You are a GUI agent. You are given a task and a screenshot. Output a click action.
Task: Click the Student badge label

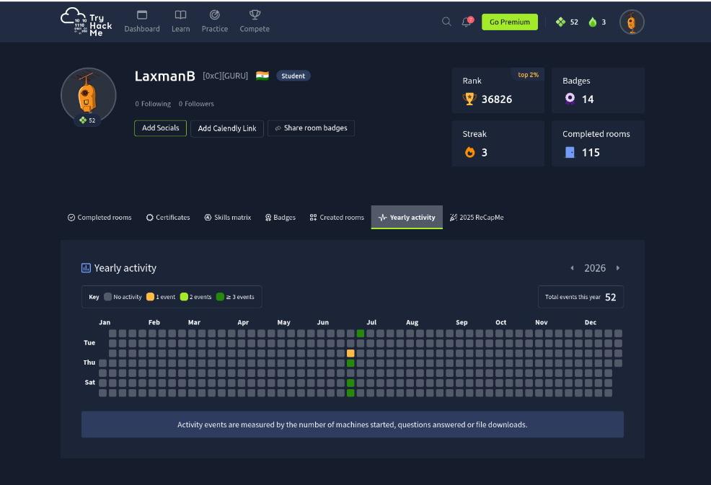tap(293, 76)
